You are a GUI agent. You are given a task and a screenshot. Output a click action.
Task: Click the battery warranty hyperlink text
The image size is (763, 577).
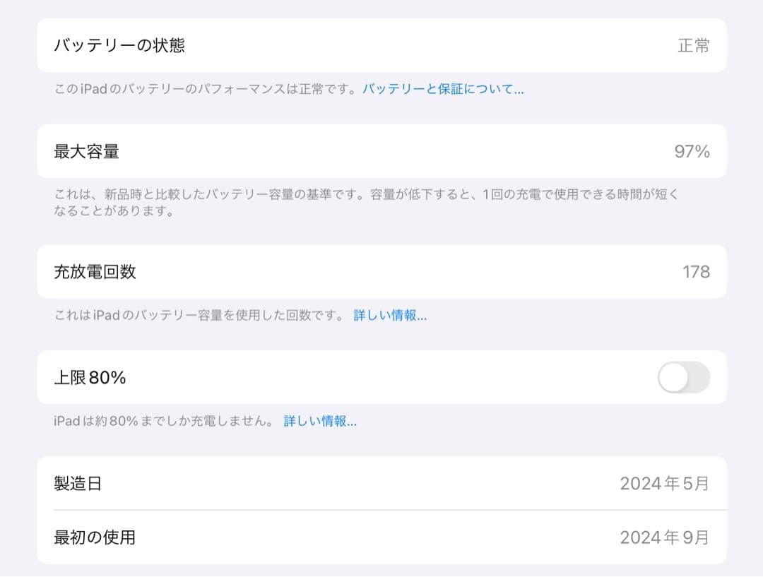coord(444,88)
